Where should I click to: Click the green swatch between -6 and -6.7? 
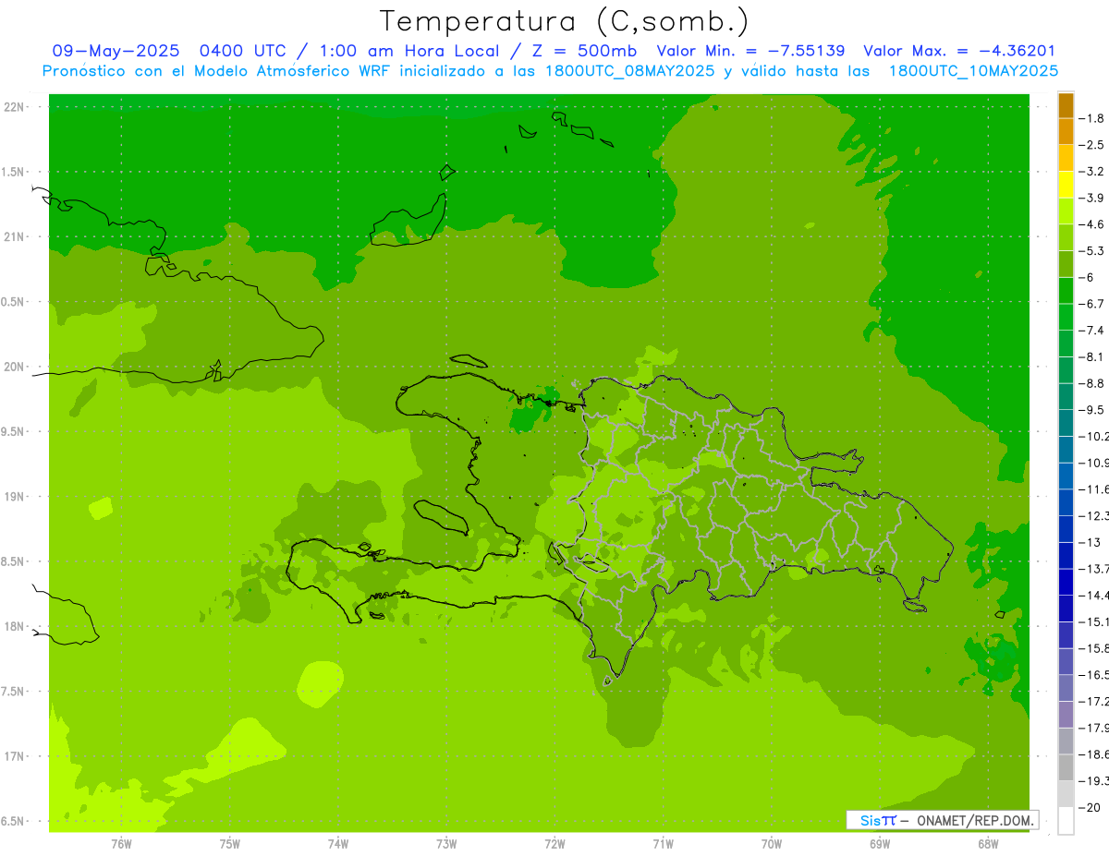tap(1066, 291)
